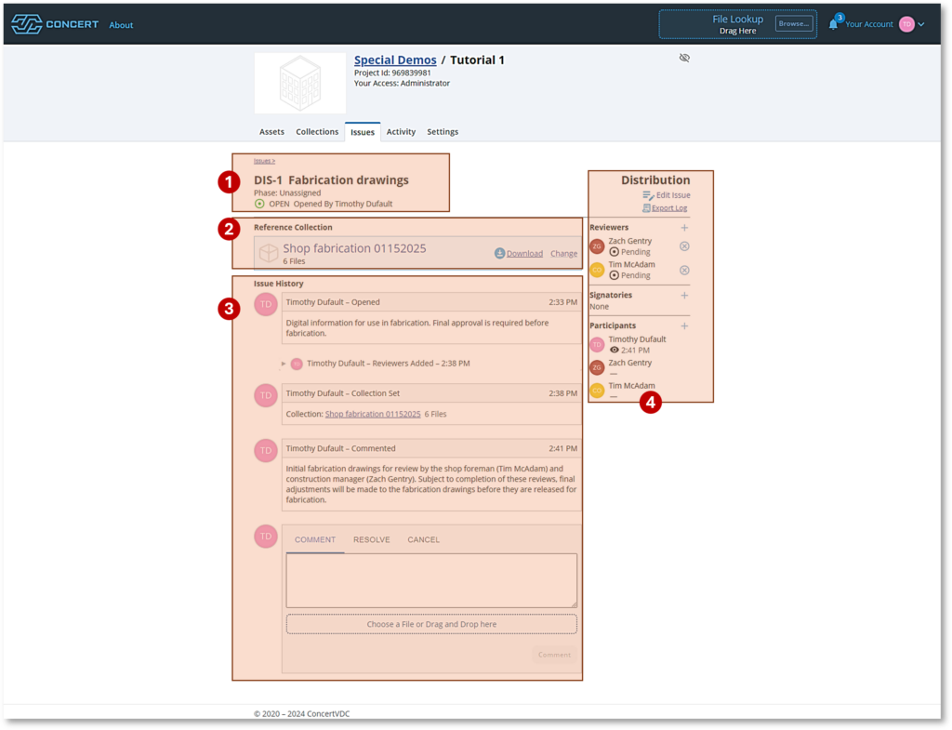Remove Tim McAdam from reviewers

[x=684, y=270]
